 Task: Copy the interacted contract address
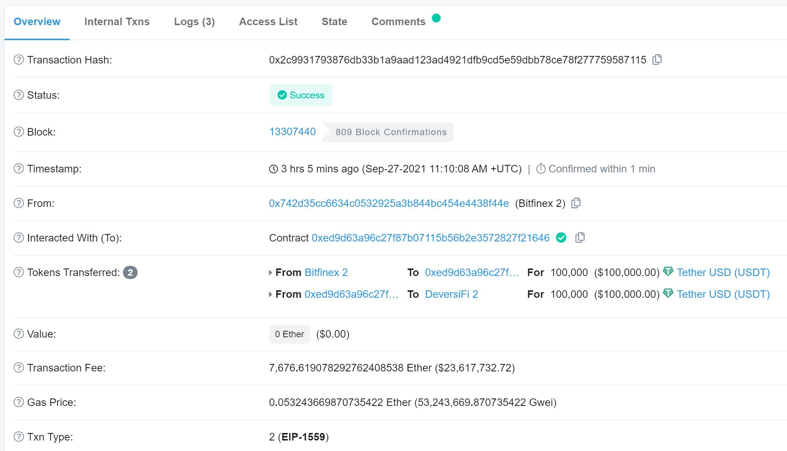(x=580, y=238)
